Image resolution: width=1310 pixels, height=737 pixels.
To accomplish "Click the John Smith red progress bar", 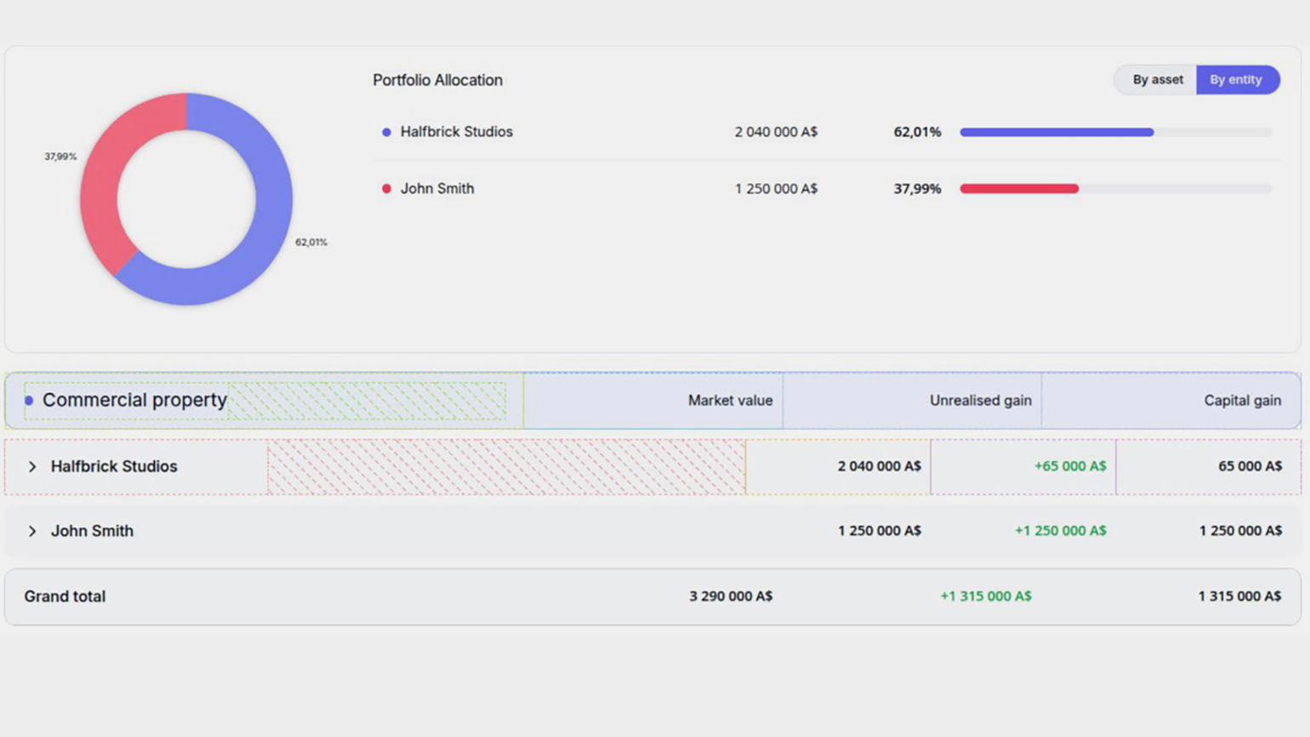I will [1018, 189].
